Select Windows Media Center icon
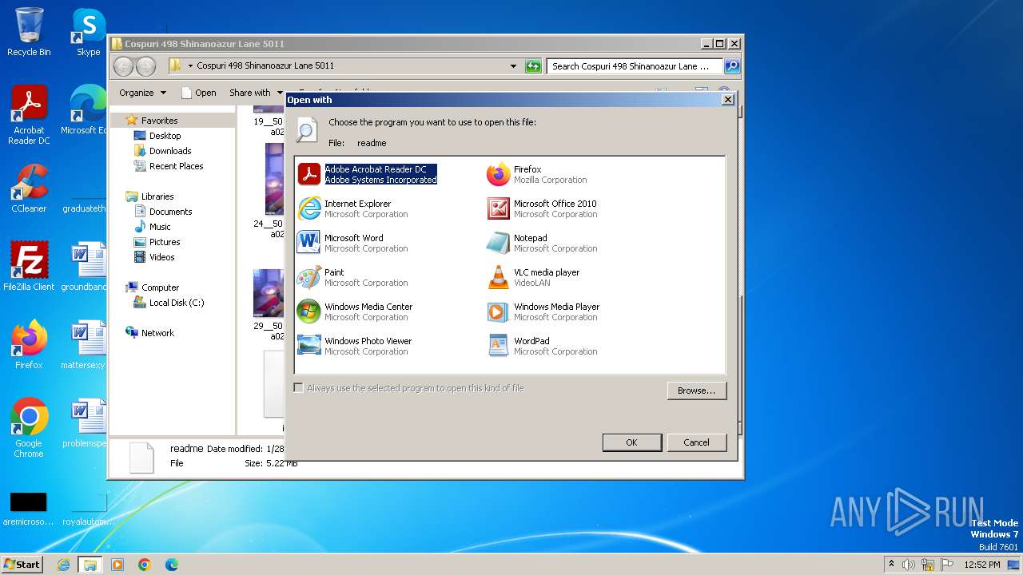 point(309,311)
